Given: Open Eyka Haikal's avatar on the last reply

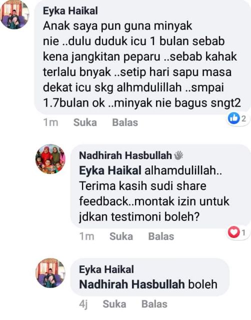Looking at the screenshot, I should tap(50, 273).
